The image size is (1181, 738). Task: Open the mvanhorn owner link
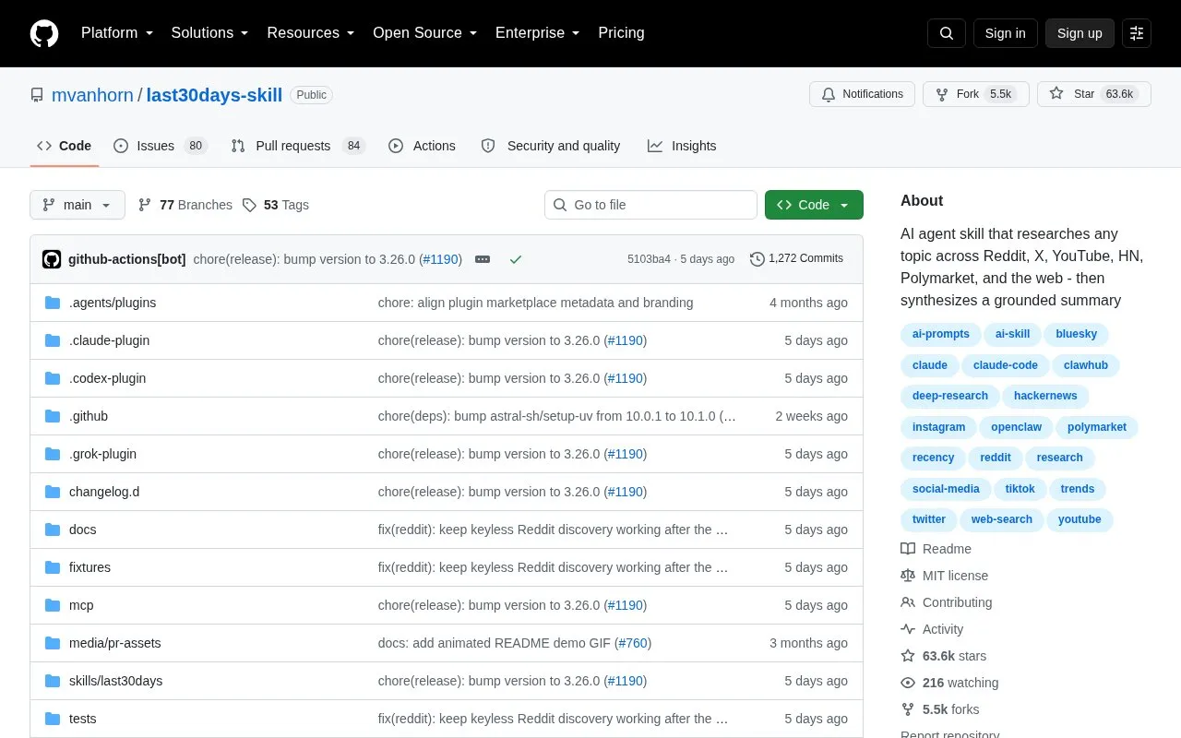(92, 95)
